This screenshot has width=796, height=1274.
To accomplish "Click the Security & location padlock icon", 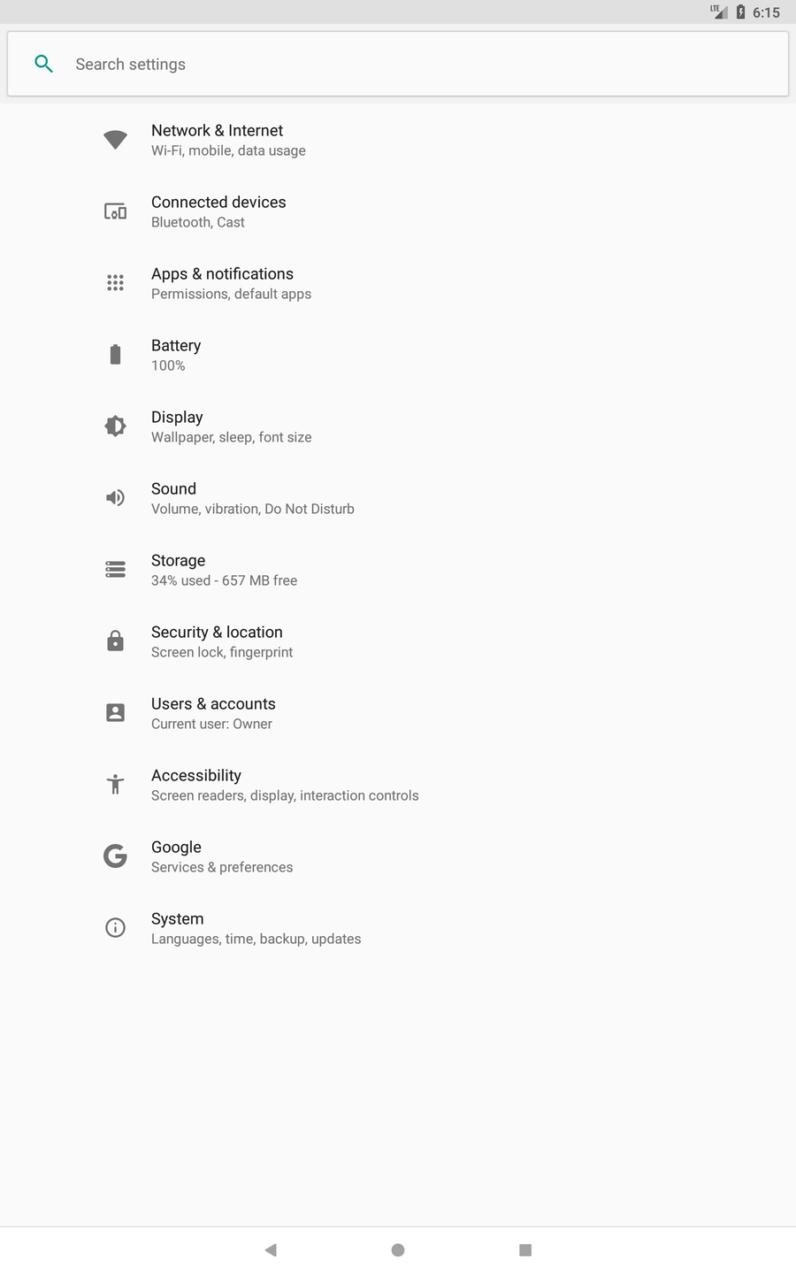I will (x=115, y=641).
